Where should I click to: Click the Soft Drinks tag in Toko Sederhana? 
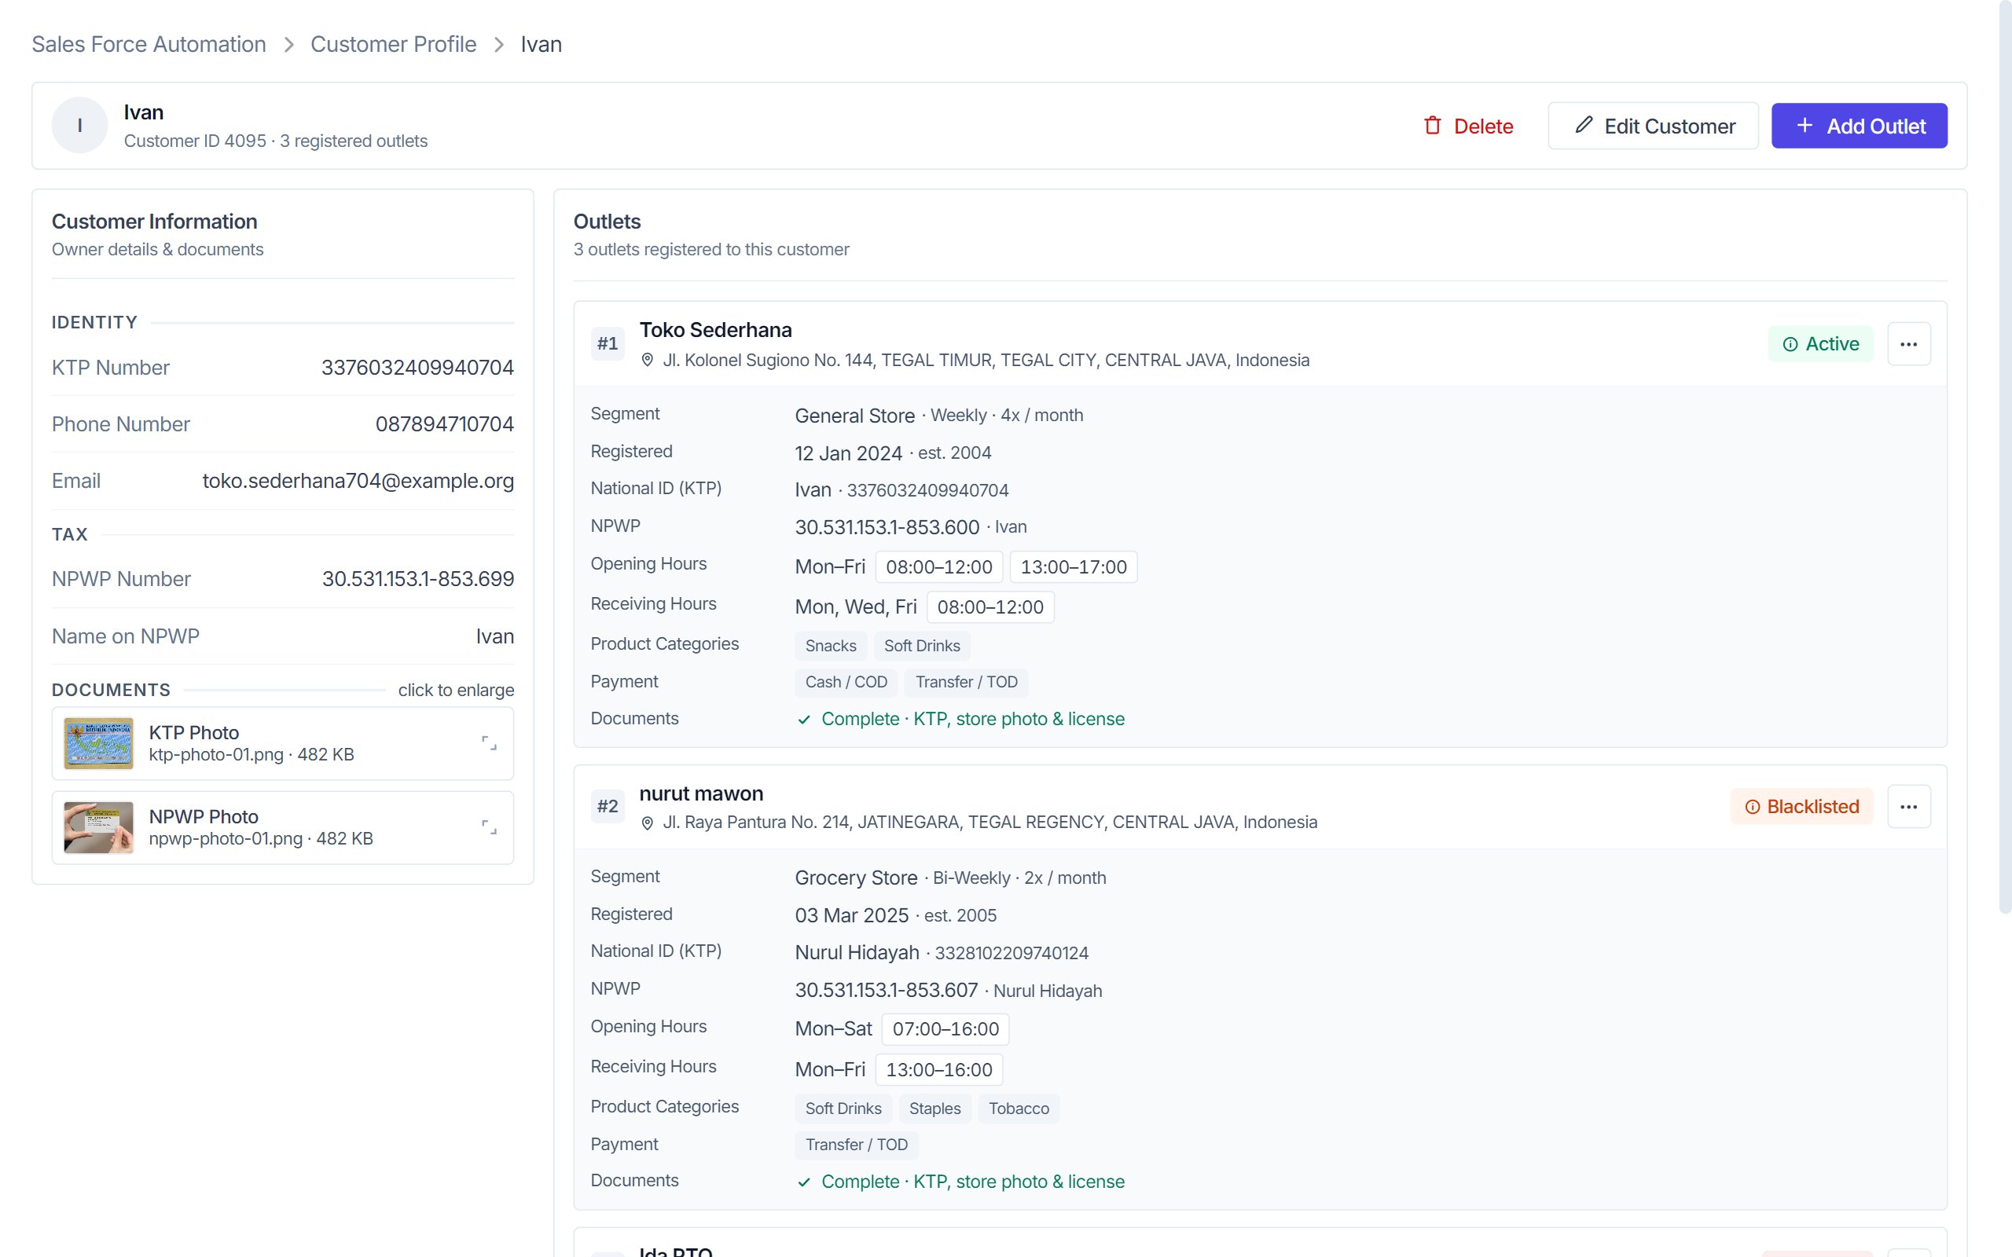[x=922, y=646]
